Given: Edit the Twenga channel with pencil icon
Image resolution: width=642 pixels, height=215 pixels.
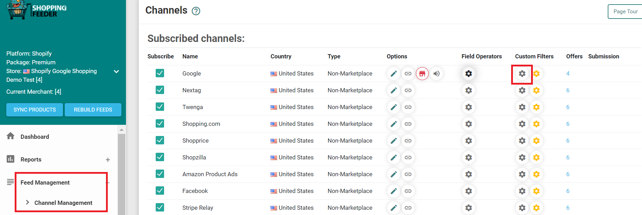Looking at the screenshot, I should (394, 107).
